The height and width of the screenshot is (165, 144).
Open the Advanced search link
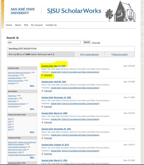[96, 43]
